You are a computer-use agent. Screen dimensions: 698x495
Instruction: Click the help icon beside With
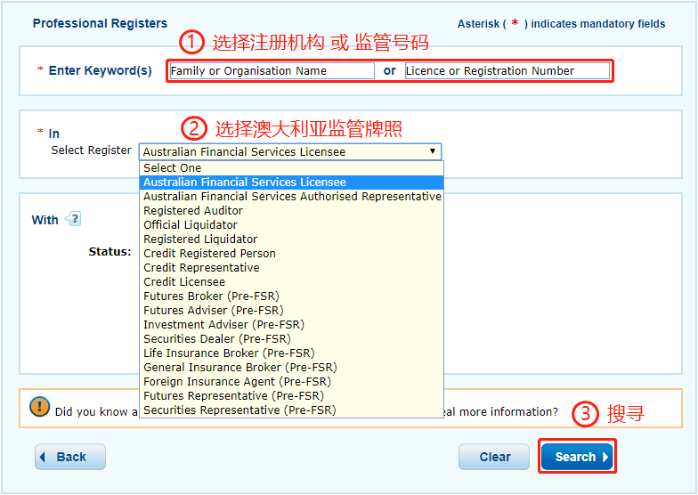[73, 219]
